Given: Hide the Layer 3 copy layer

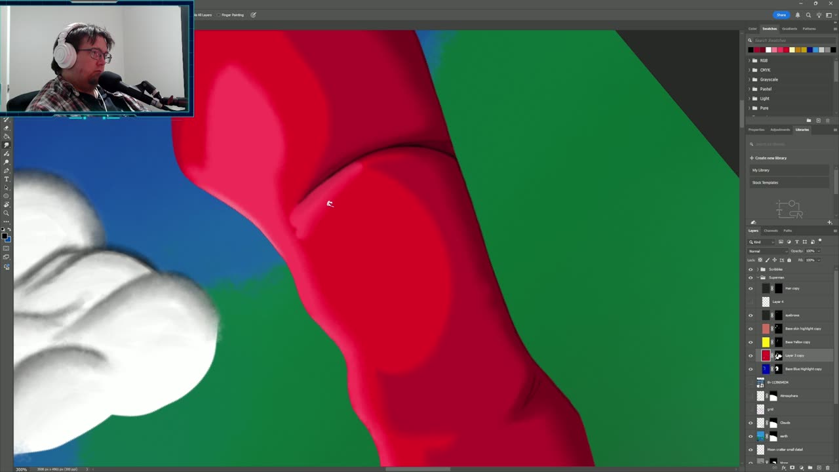Looking at the screenshot, I should point(751,355).
